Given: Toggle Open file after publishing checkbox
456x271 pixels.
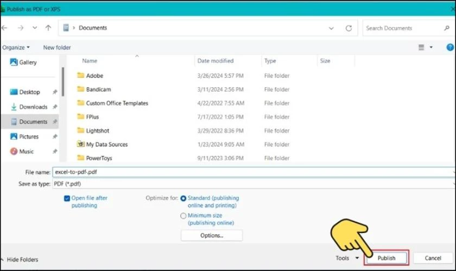Looking at the screenshot, I should point(67,198).
